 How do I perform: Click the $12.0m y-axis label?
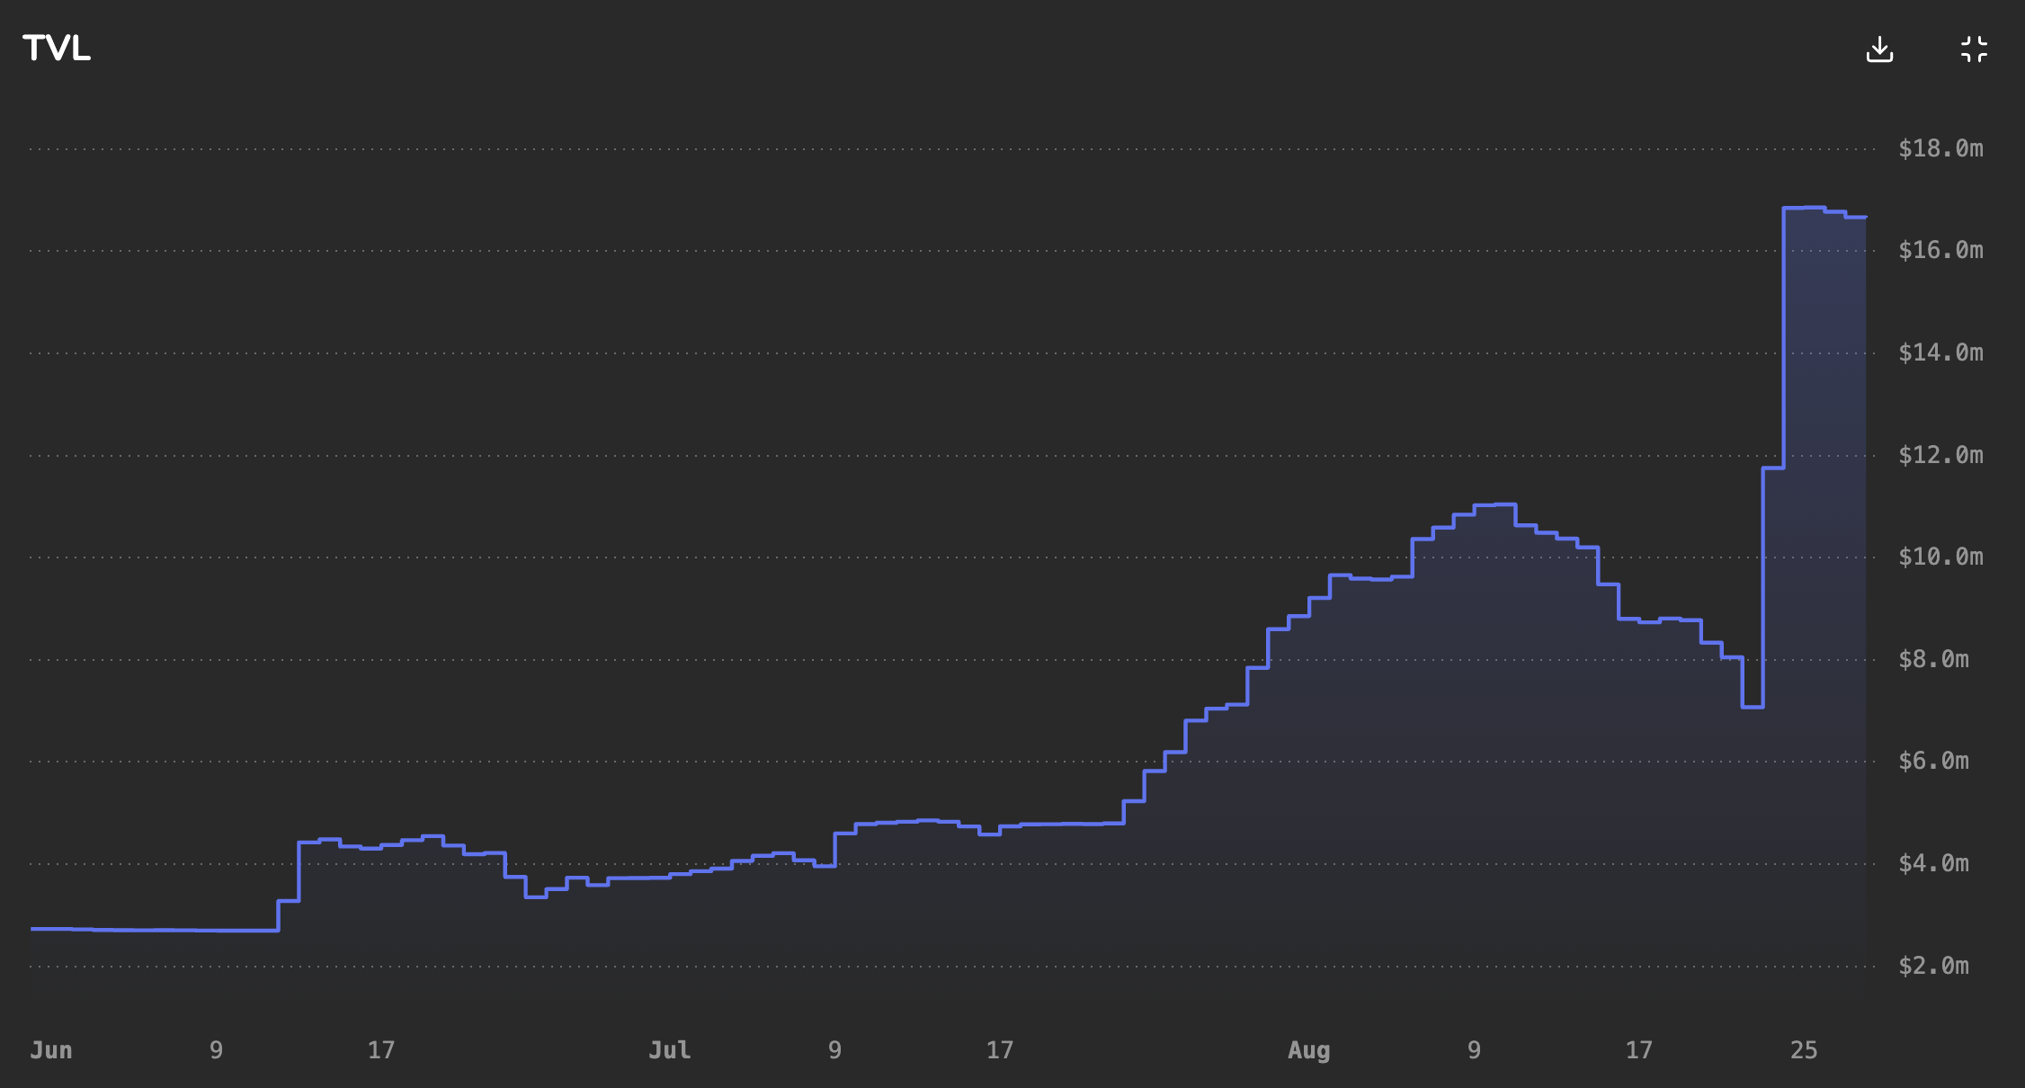click(x=1940, y=455)
